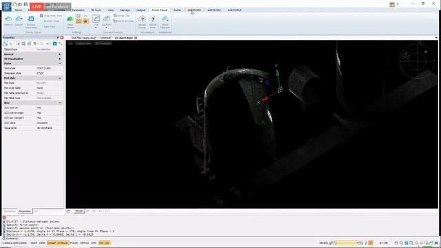Click the red icon at Properties toolbar end

pos(61,43)
